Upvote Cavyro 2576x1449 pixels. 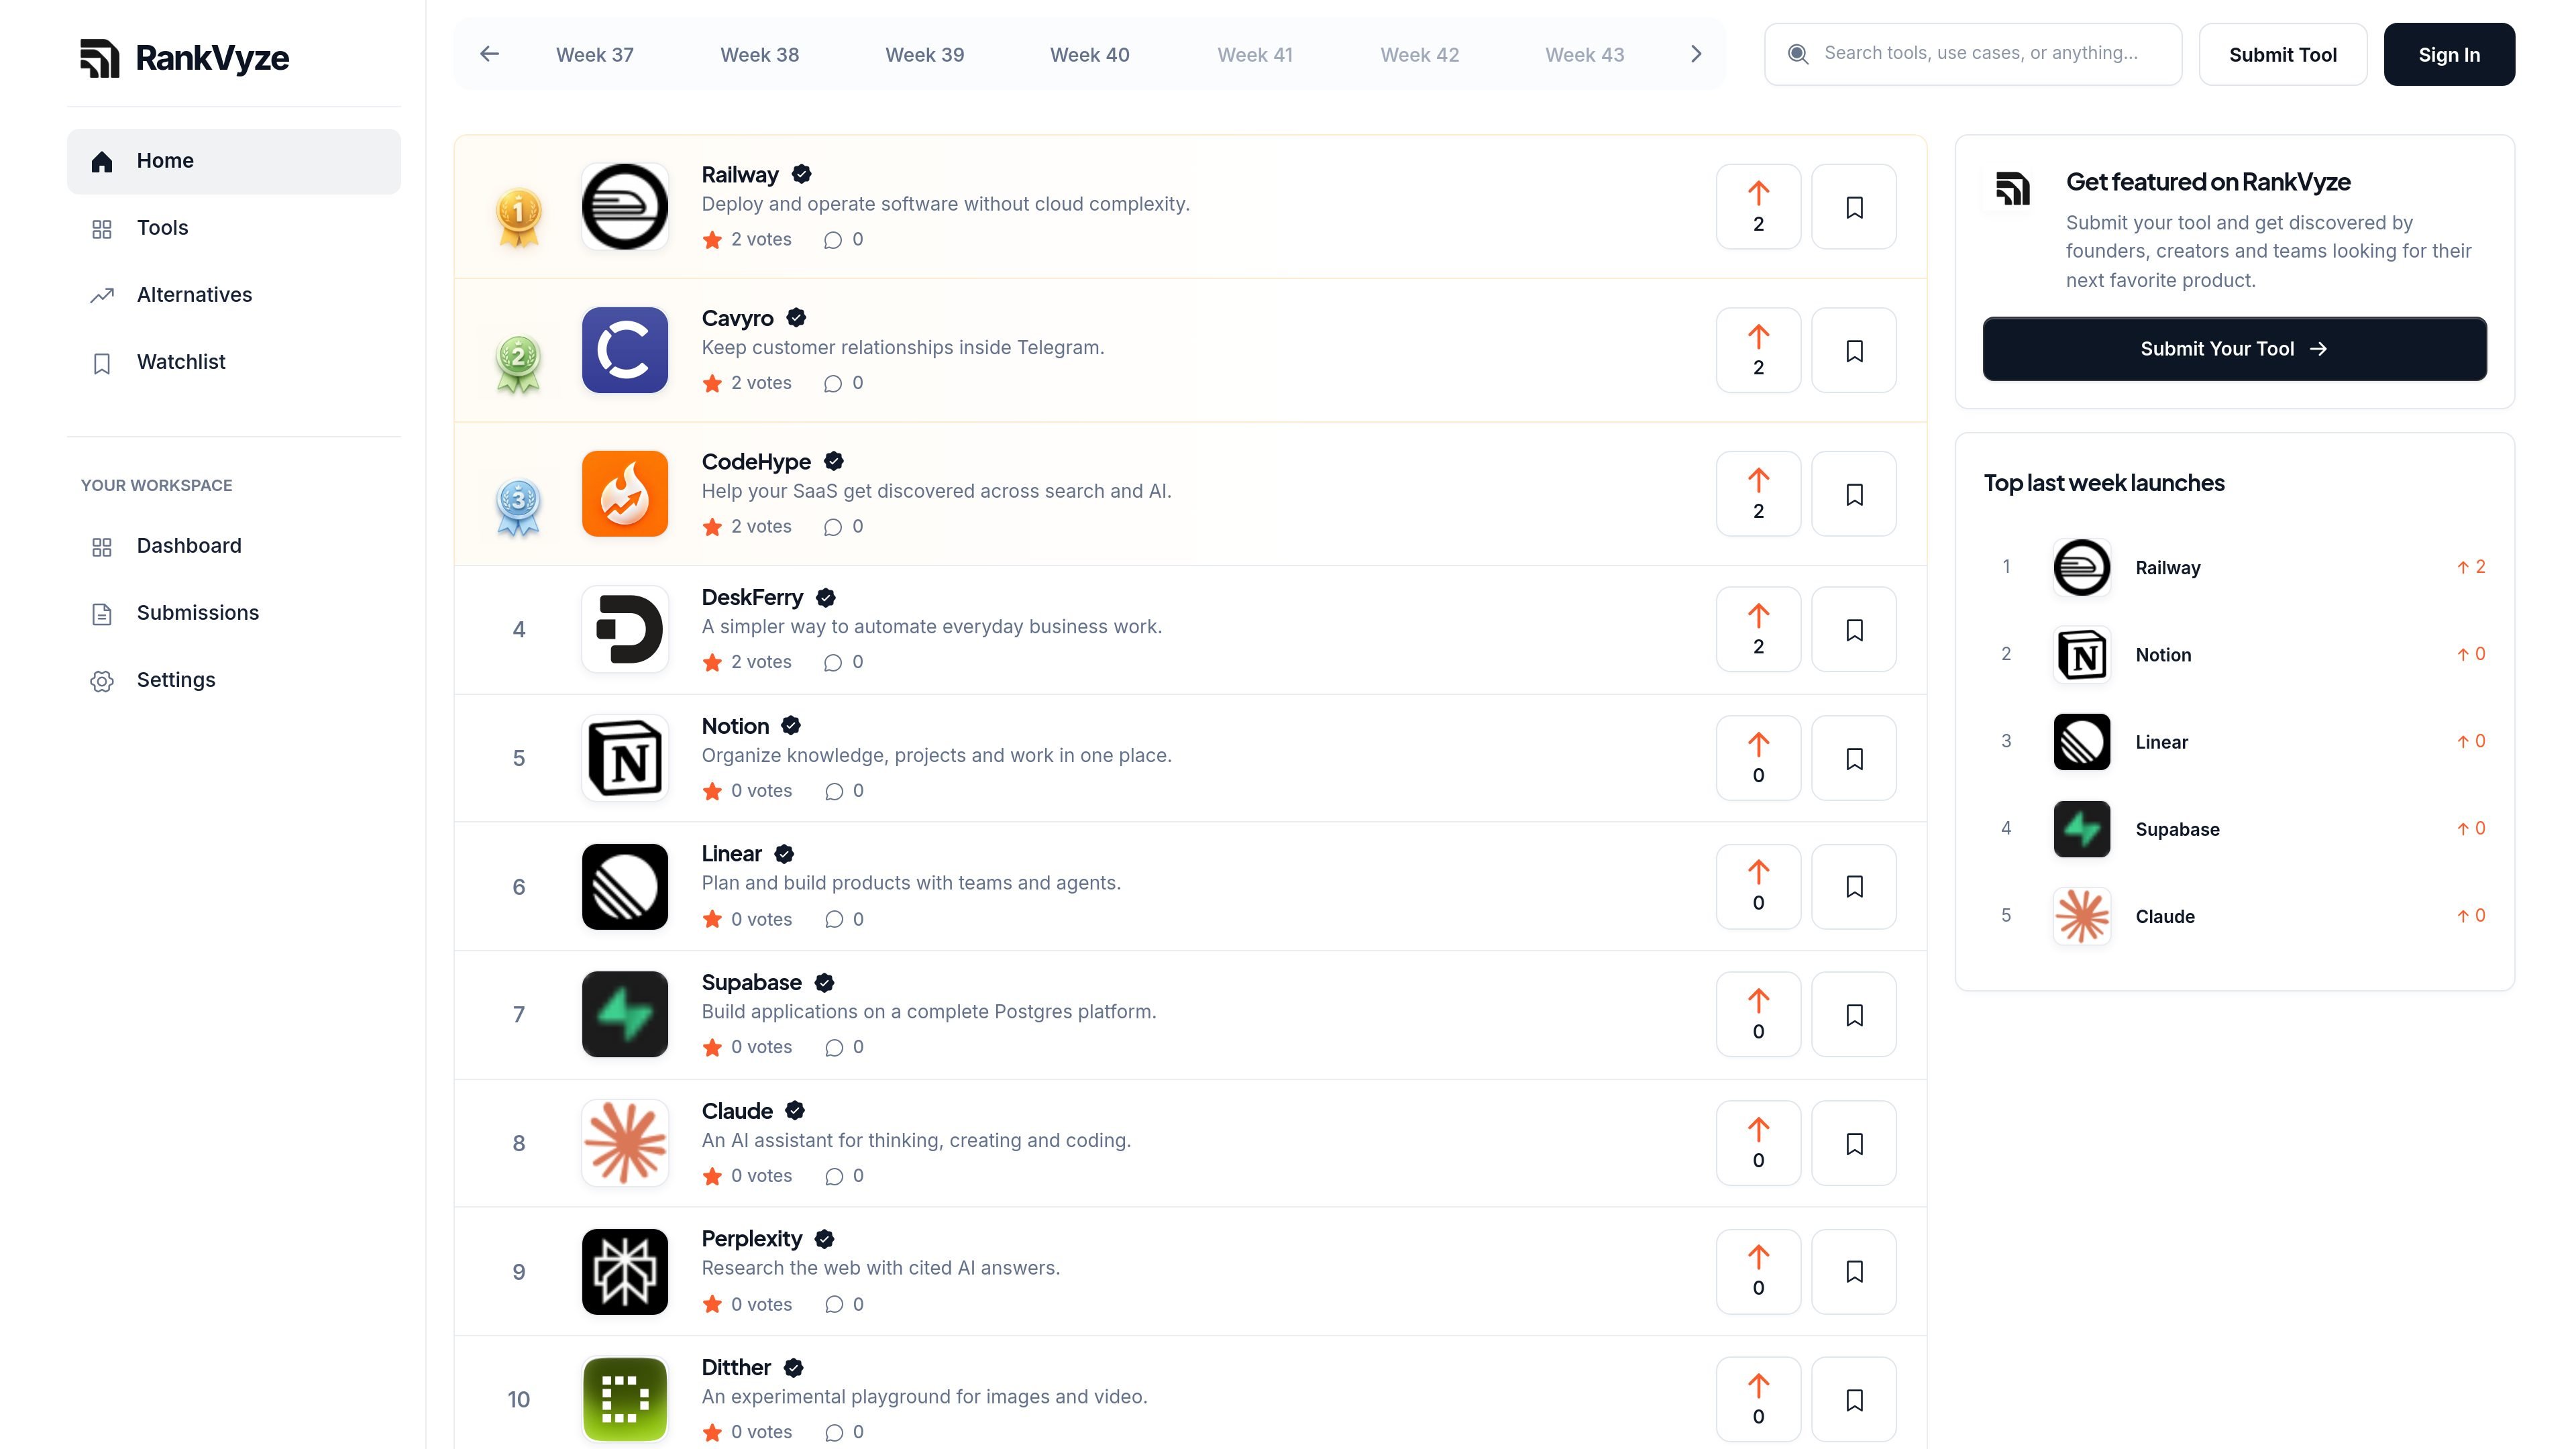(1758, 350)
